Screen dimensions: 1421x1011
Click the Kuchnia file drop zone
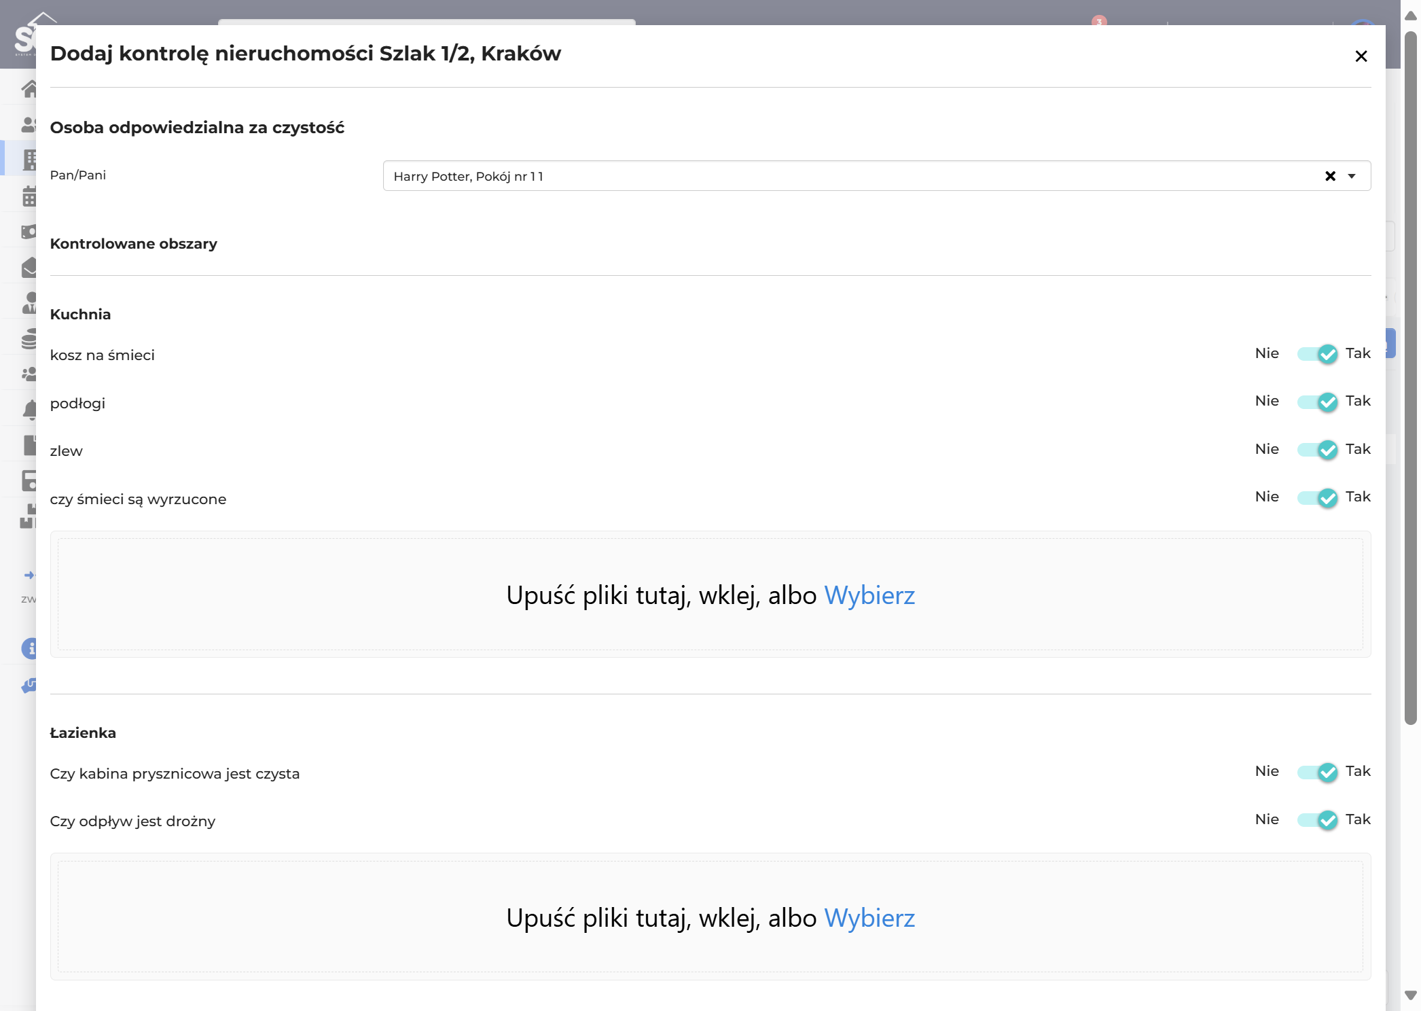pos(710,595)
